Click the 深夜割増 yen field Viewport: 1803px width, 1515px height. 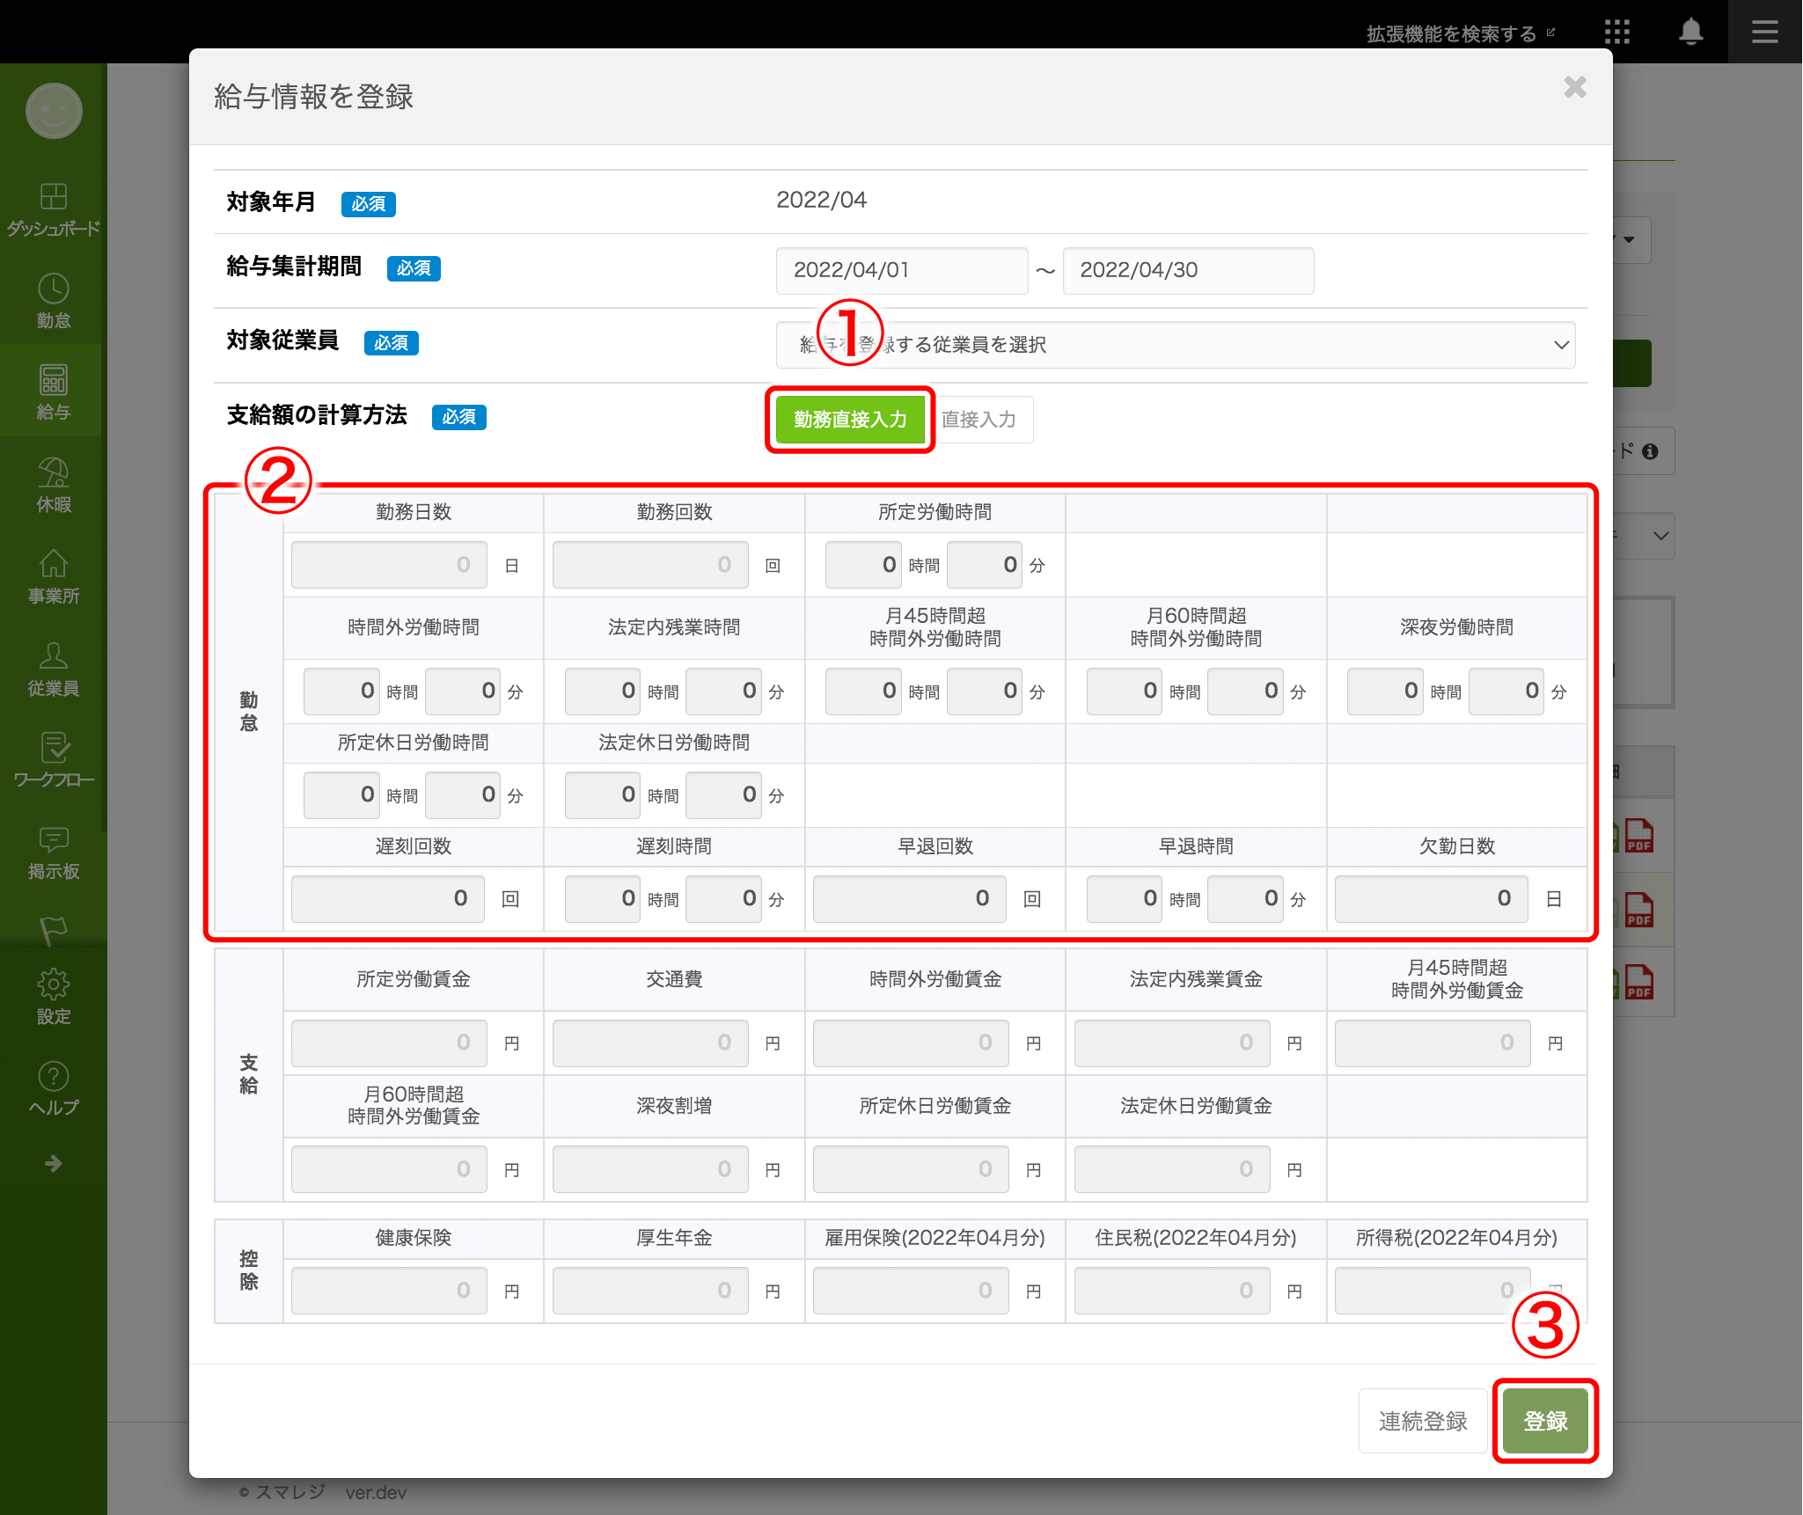click(650, 1169)
